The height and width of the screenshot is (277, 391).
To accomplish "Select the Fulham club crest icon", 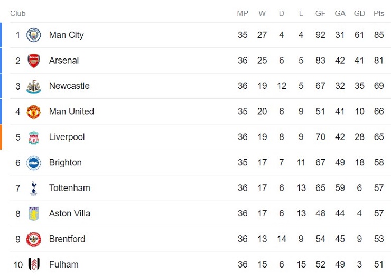I will point(34,264).
